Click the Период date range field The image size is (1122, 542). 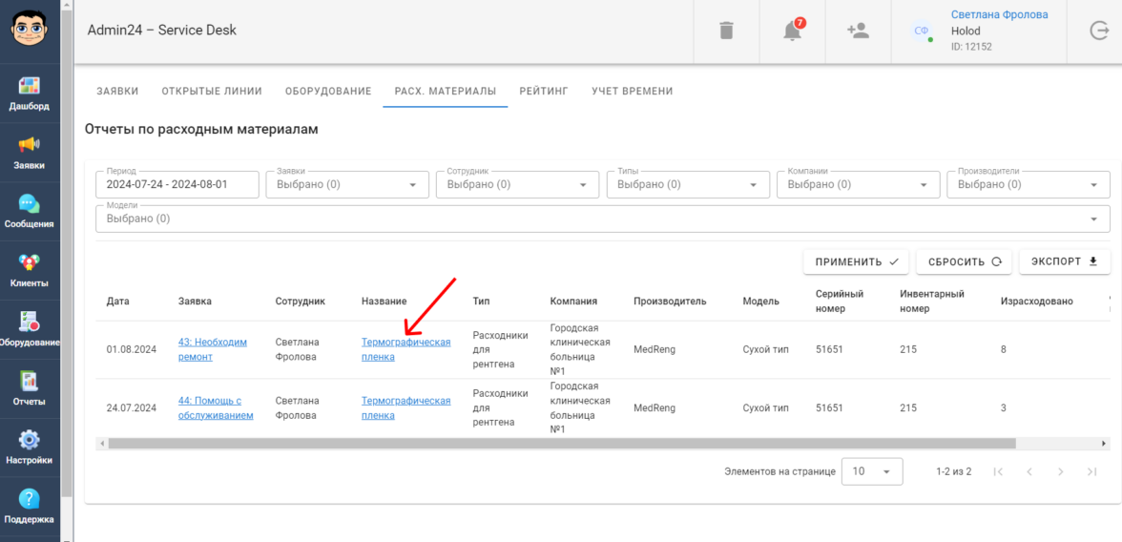pos(177,185)
